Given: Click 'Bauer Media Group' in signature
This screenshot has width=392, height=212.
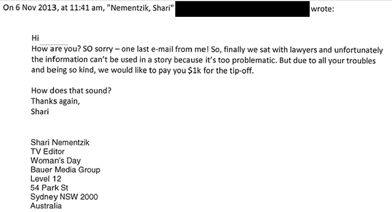Looking at the screenshot, I should 66,170.
